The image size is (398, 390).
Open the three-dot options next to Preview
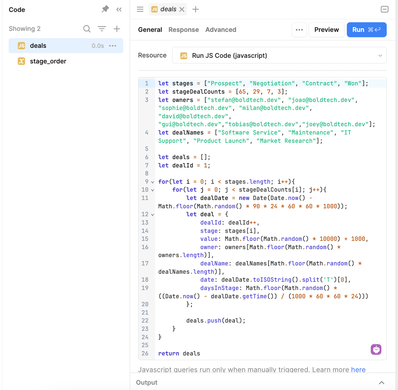click(299, 30)
